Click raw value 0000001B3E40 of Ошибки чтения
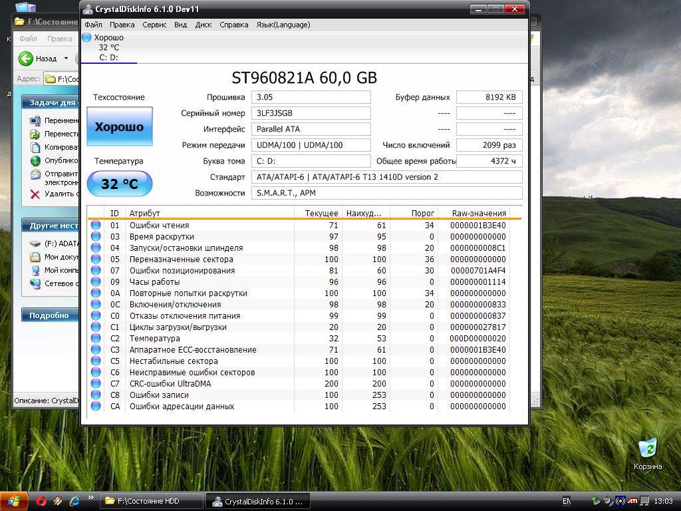 [477, 225]
